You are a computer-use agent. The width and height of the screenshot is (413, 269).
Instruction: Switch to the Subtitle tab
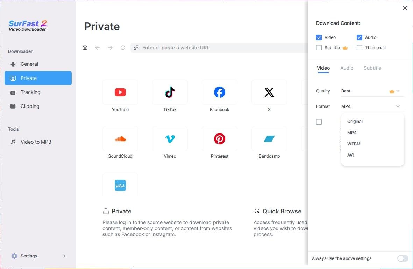click(372, 68)
